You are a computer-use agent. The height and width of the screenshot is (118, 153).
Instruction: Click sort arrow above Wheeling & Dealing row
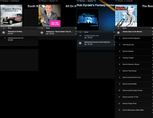pyautogui.click(x=4, y=28)
